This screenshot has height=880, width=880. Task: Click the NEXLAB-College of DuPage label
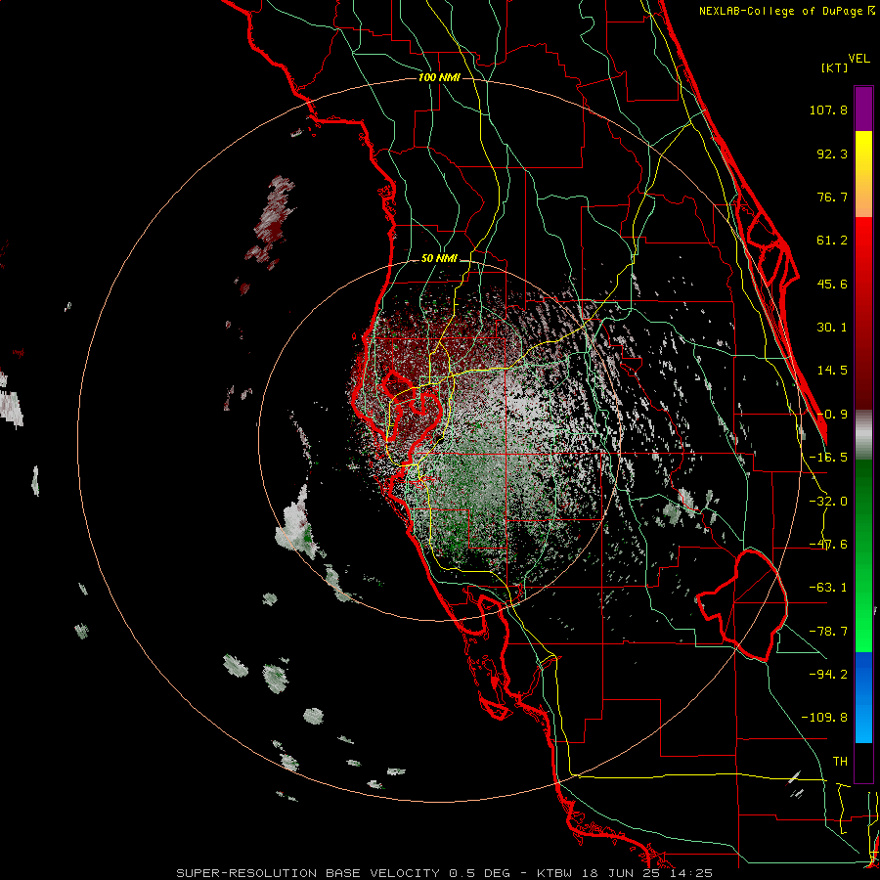(x=780, y=11)
